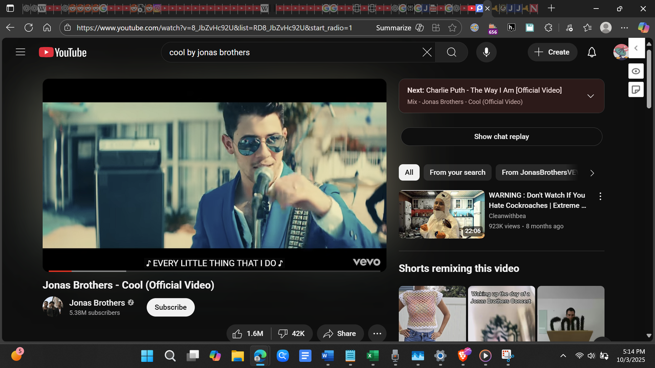
Task: Select the From your search chip
Action: (x=457, y=172)
